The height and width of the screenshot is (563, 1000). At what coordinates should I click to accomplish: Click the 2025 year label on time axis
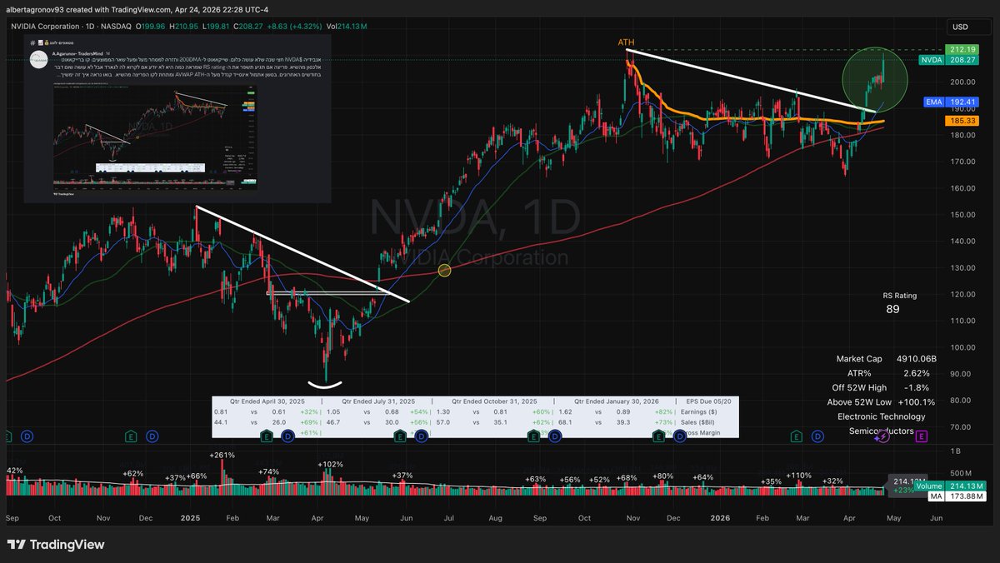click(x=192, y=516)
